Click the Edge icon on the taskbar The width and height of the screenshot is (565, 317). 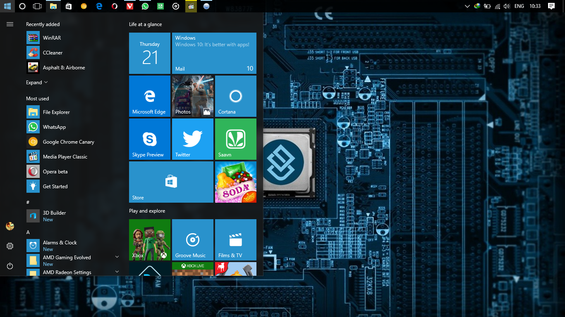[99, 6]
